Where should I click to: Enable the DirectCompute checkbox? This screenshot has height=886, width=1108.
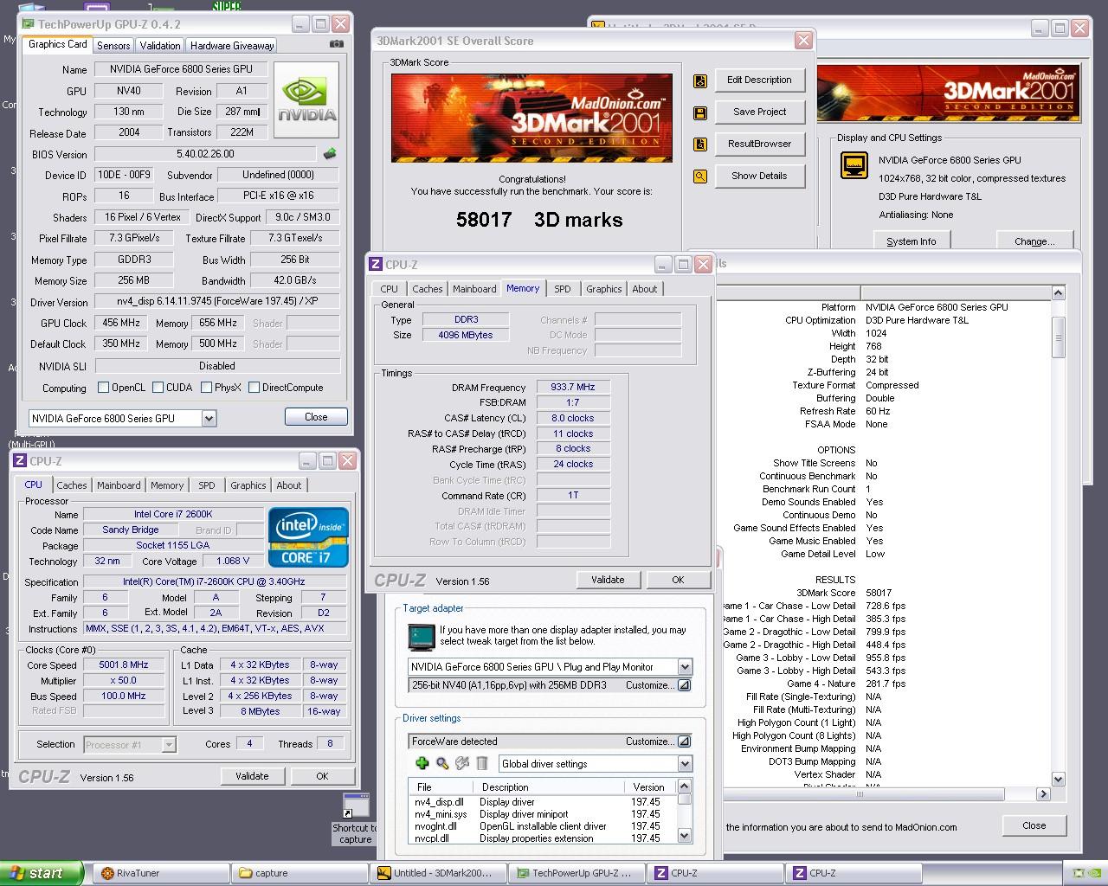[x=254, y=388]
